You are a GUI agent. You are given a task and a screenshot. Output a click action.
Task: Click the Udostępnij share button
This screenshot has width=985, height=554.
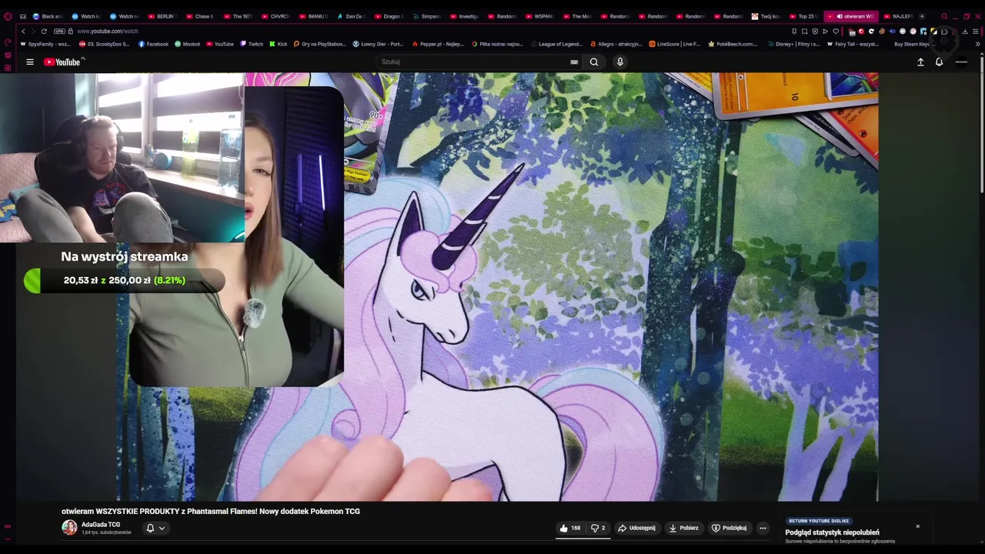coord(636,528)
